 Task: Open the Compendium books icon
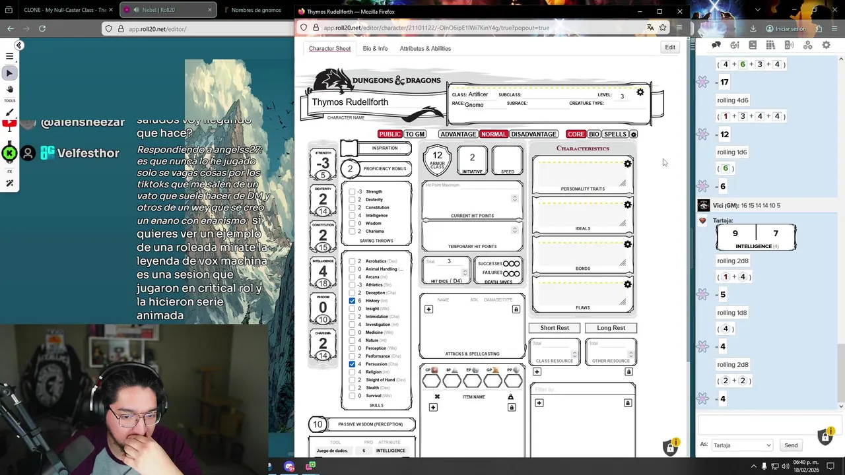click(770, 45)
